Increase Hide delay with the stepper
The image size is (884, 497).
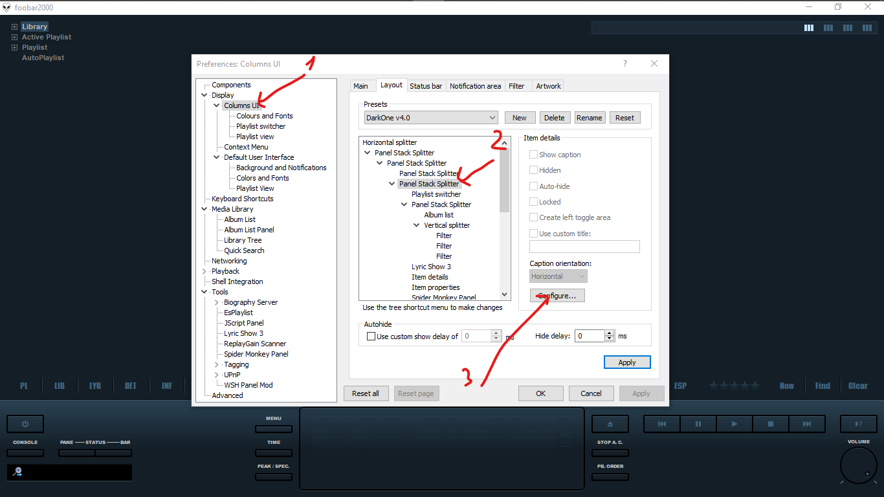point(609,333)
